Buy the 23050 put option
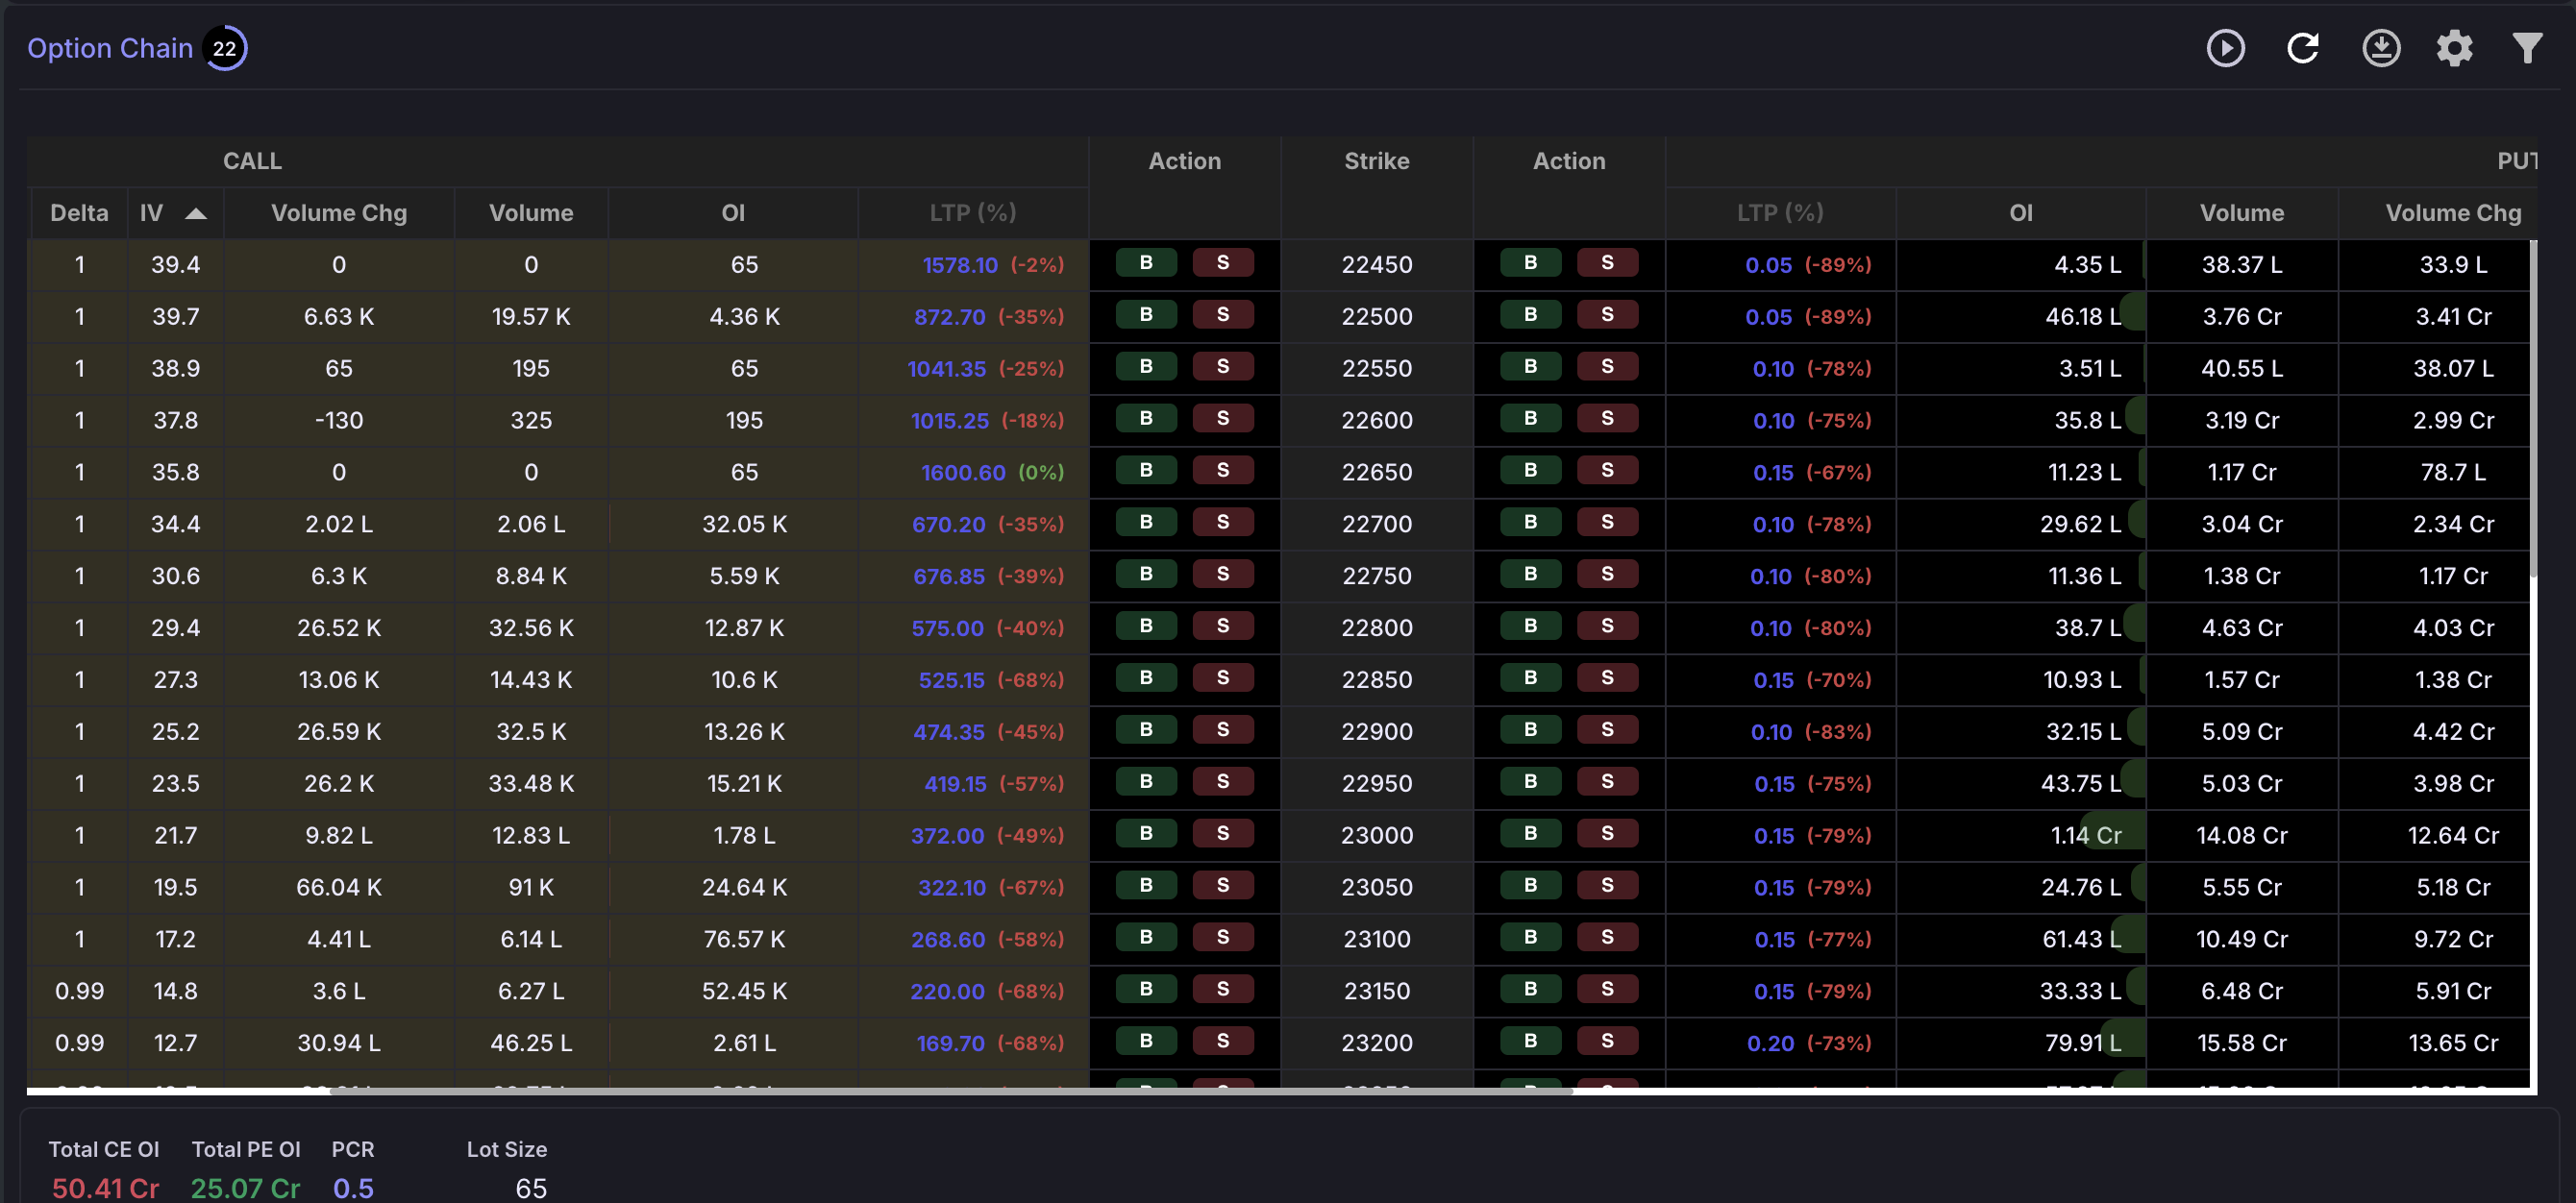This screenshot has width=2576, height=1203. tap(1530, 887)
